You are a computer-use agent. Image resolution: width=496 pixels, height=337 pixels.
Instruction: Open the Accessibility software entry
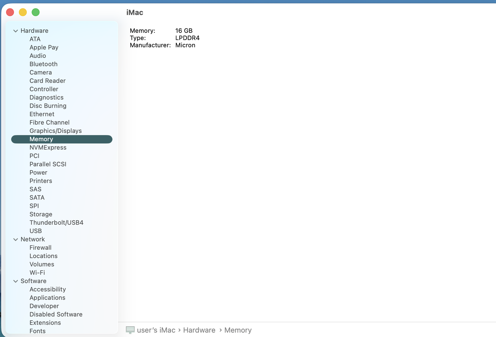tap(47, 290)
